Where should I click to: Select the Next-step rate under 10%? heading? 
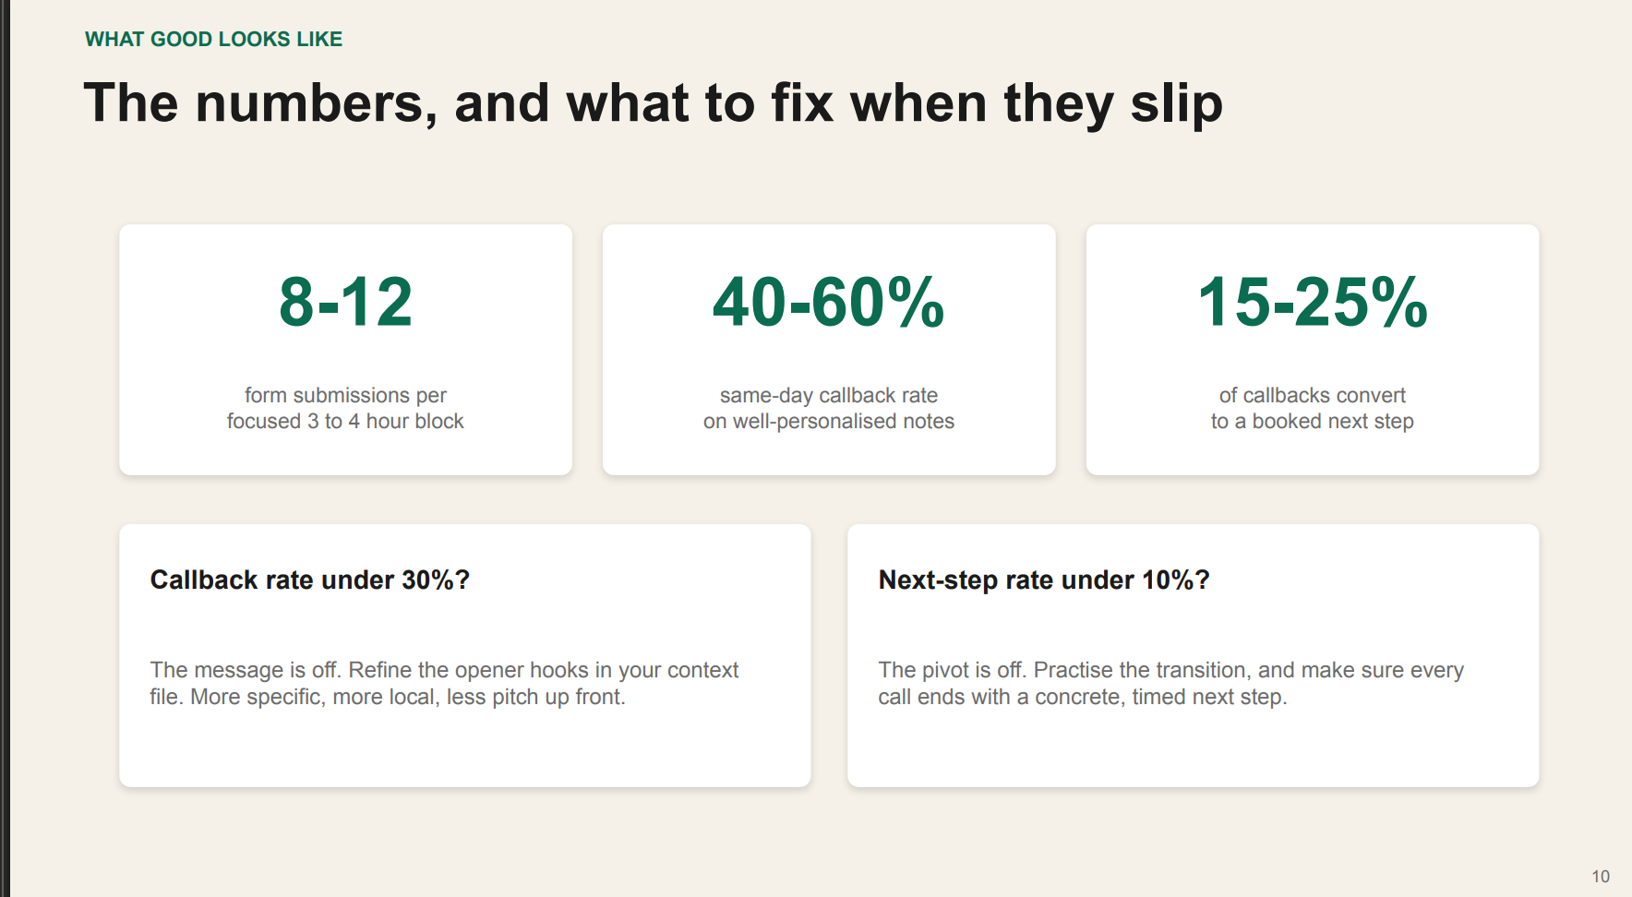[1044, 580]
